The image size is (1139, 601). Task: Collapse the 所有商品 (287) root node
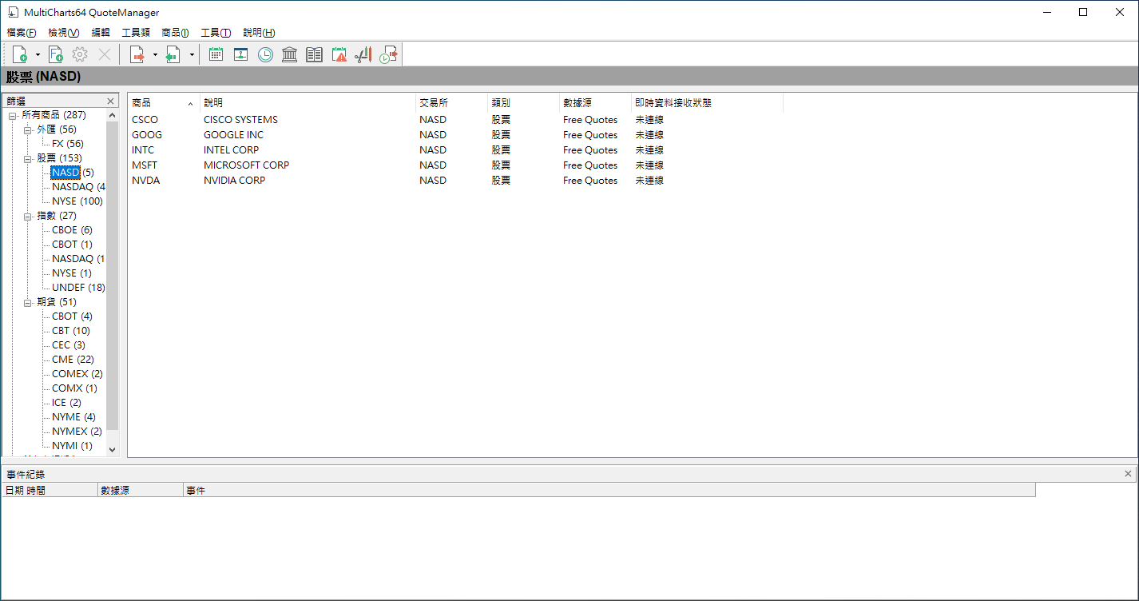pyautogui.click(x=13, y=115)
